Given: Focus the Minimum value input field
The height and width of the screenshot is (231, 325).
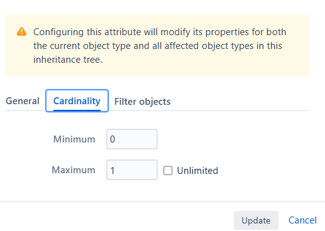Looking at the screenshot, I should pos(132,139).
